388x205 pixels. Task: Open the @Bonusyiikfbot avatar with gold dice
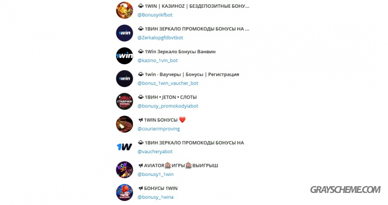(x=125, y=10)
